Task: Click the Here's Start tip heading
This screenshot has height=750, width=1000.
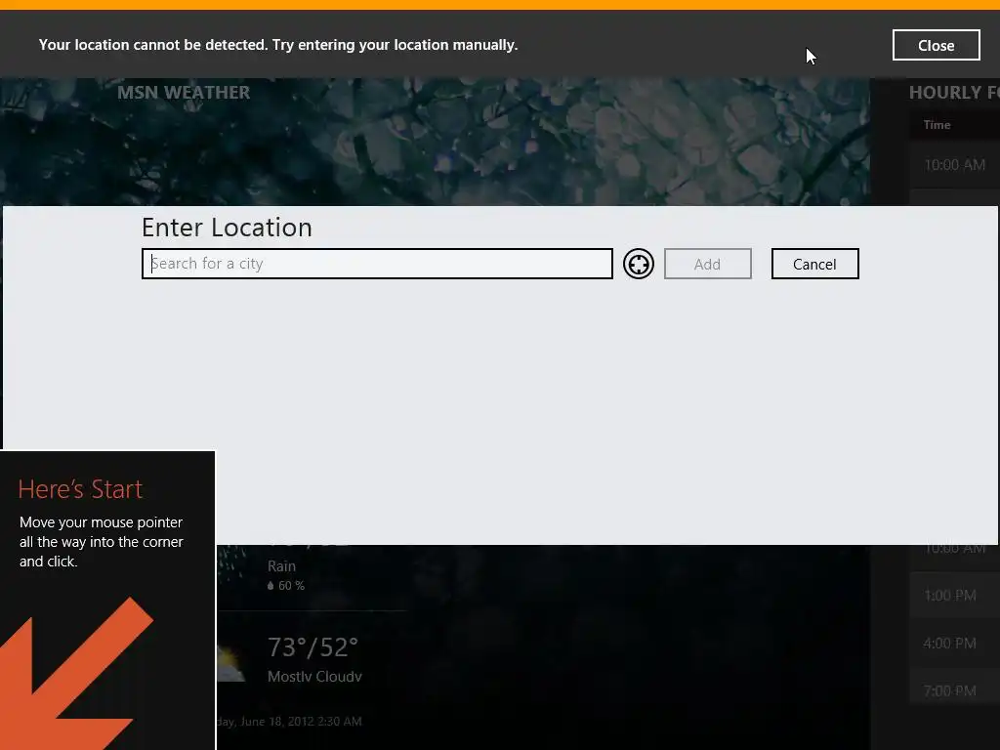Action: click(80, 489)
